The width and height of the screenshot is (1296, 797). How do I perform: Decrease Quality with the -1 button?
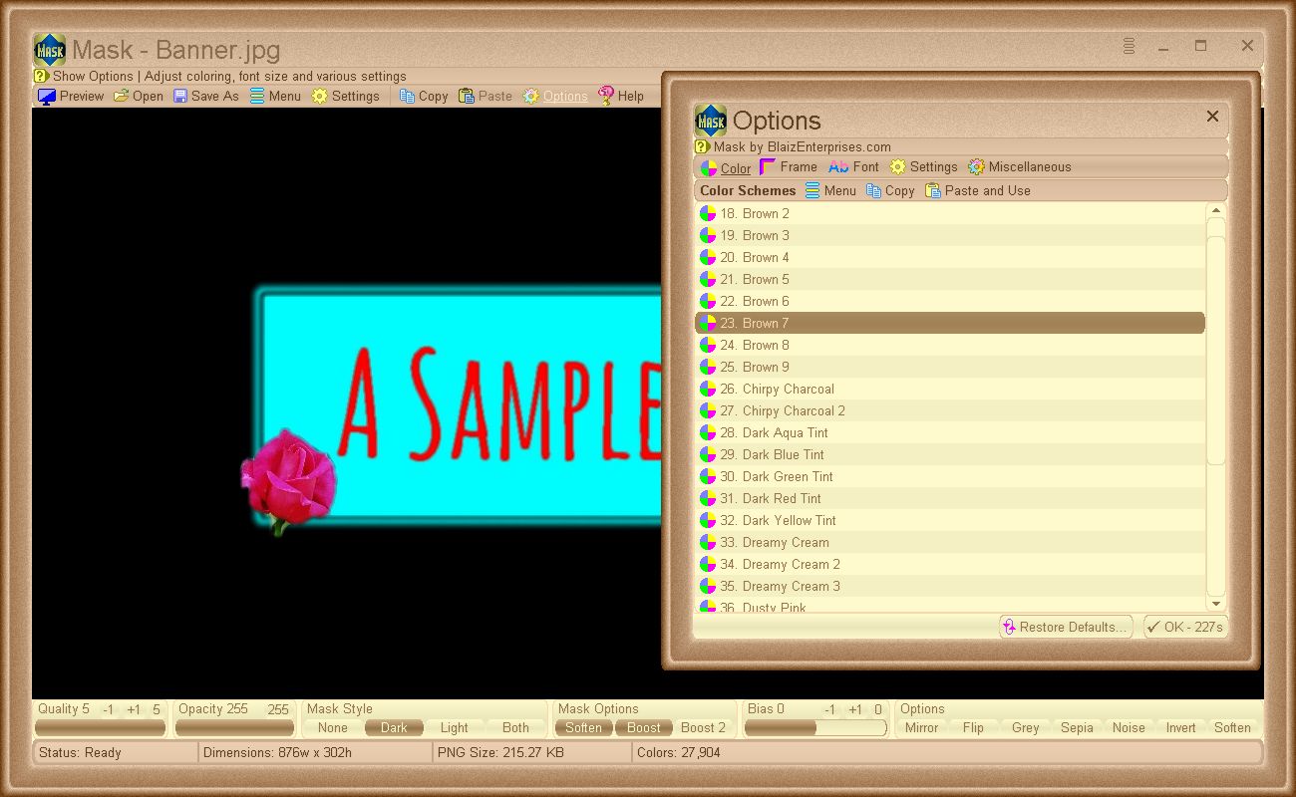(108, 710)
